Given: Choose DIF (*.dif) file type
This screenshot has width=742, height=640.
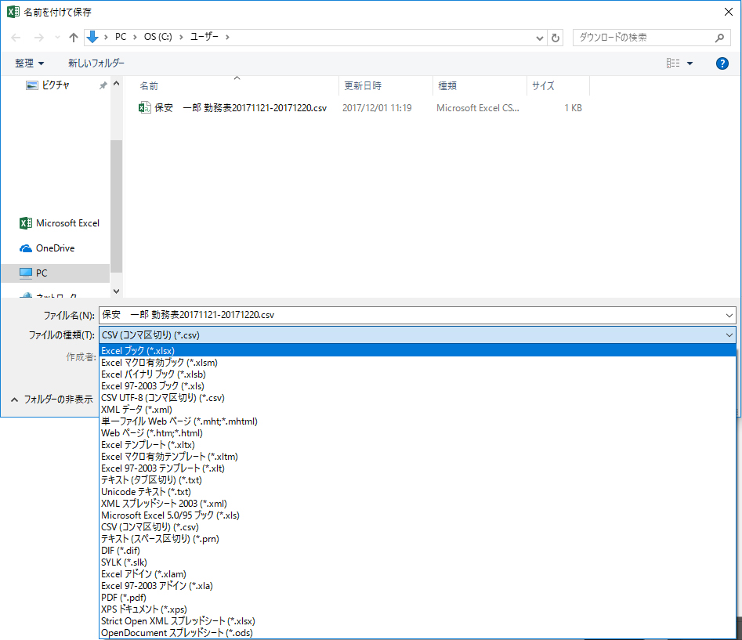Looking at the screenshot, I should 418,551.
